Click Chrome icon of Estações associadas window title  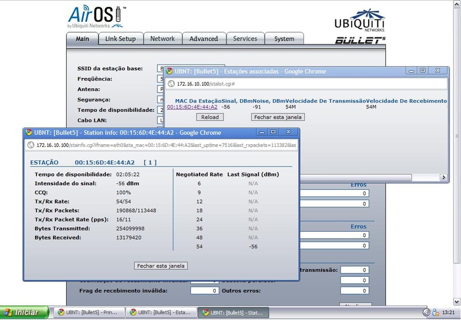170,71
